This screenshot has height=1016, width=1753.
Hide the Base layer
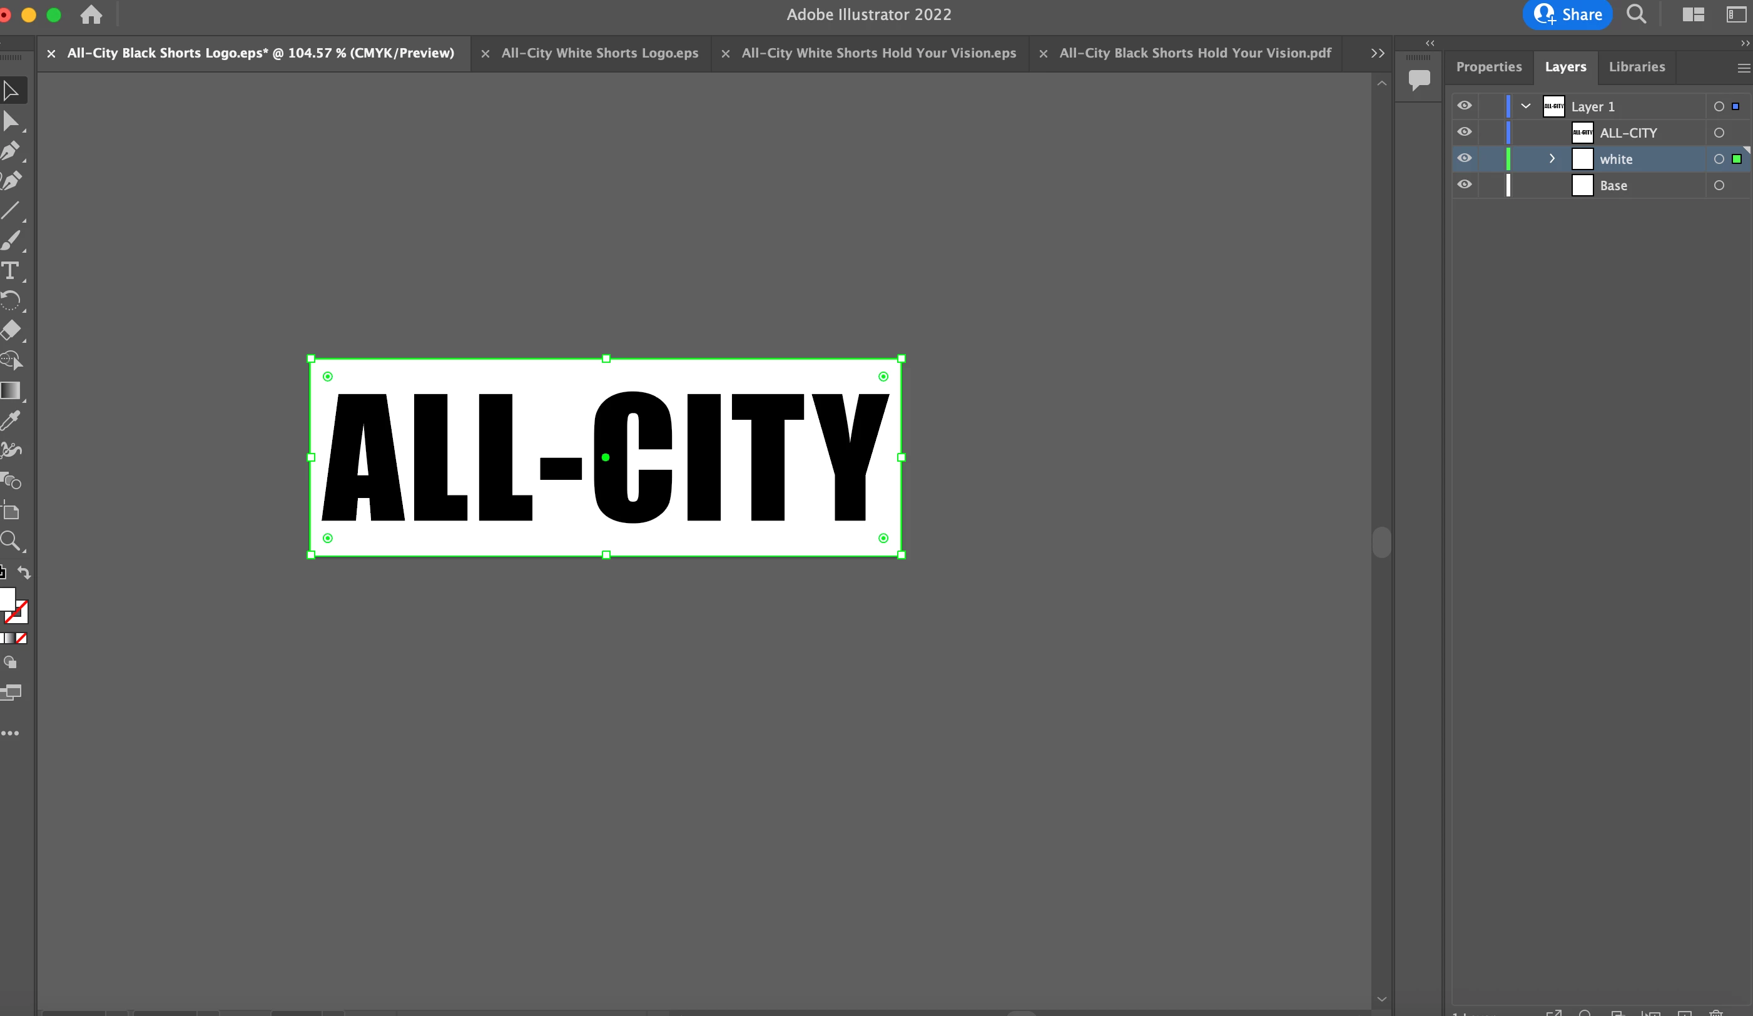1465,185
